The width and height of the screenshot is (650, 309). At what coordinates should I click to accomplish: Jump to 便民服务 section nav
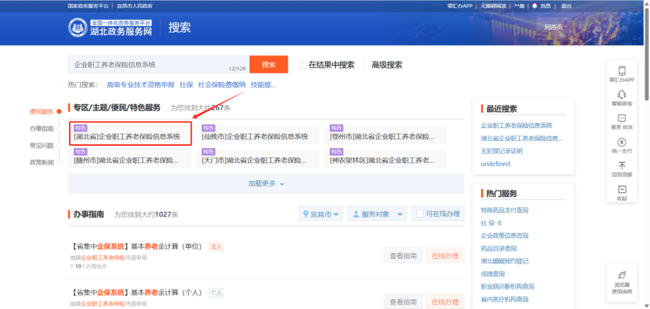[x=41, y=112]
